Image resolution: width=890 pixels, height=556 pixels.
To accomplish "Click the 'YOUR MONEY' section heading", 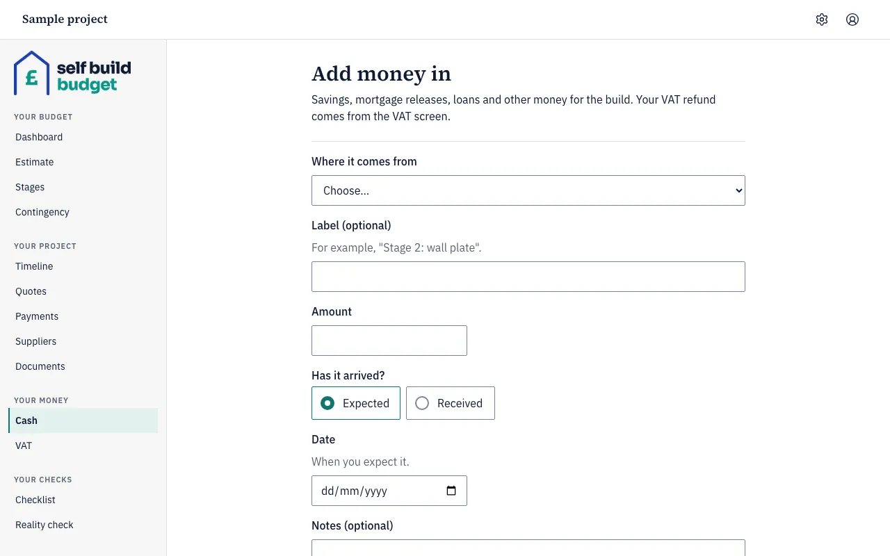I will click(x=41, y=400).
